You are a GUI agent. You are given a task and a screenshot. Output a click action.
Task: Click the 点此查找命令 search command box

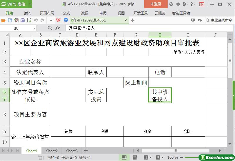[219, 20]
